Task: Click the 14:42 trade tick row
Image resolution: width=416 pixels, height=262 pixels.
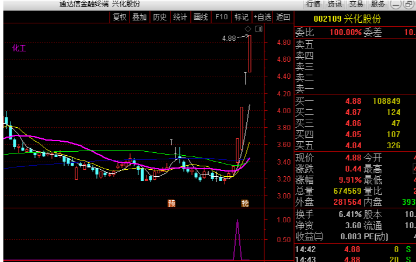Action: point(355,250)
